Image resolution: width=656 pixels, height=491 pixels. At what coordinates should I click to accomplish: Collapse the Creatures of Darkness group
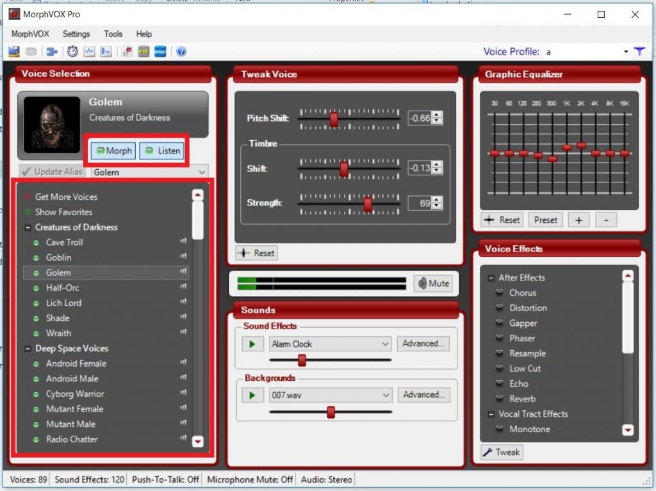[28, 227]
